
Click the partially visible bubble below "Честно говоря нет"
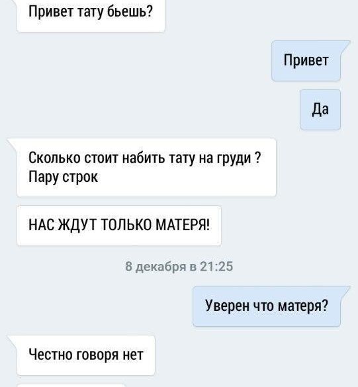71,386
